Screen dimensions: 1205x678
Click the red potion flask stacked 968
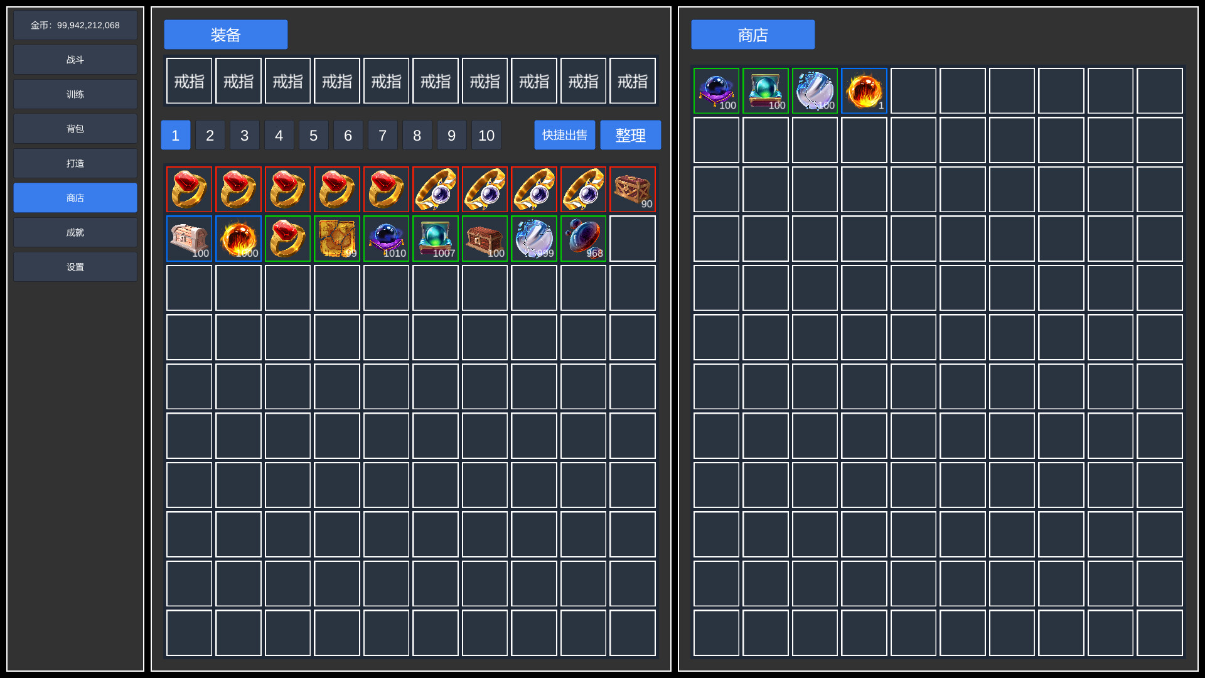tap(583, 239)
